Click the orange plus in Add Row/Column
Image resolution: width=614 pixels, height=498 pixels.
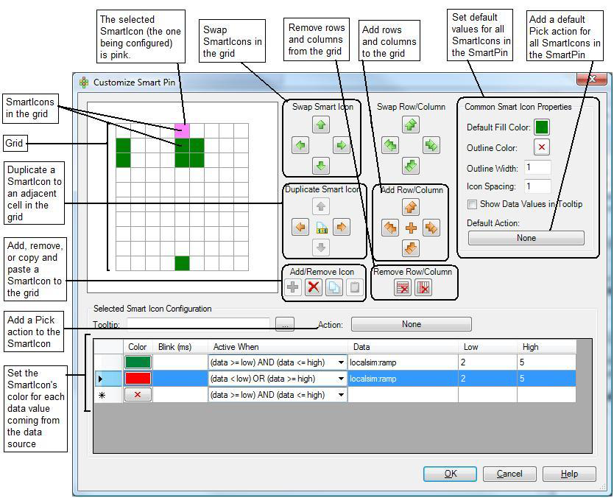(411, 228)
